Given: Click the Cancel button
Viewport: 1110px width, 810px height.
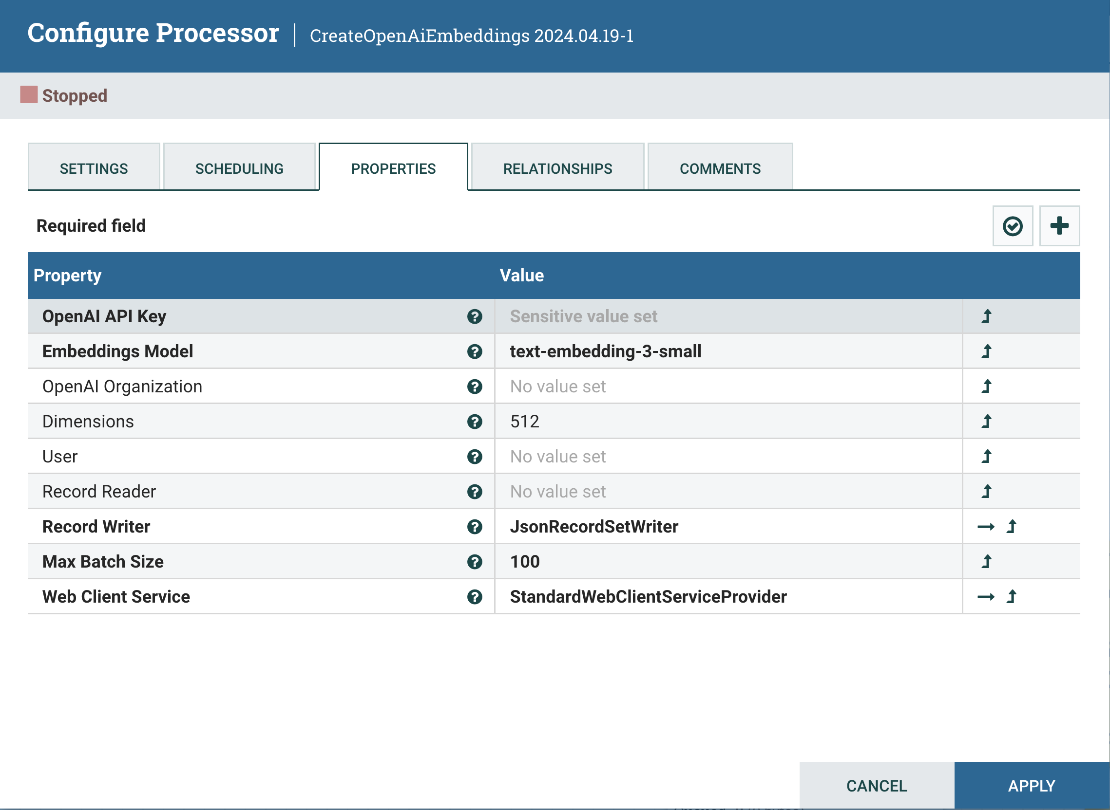Looking at the screenshot, I should point(877,786).
